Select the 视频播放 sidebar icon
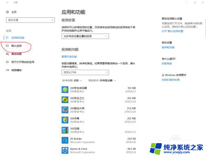The image size is (206, 157). click(x=7, y=70)
